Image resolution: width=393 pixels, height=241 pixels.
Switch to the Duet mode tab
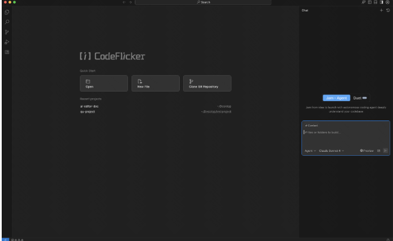360,98
